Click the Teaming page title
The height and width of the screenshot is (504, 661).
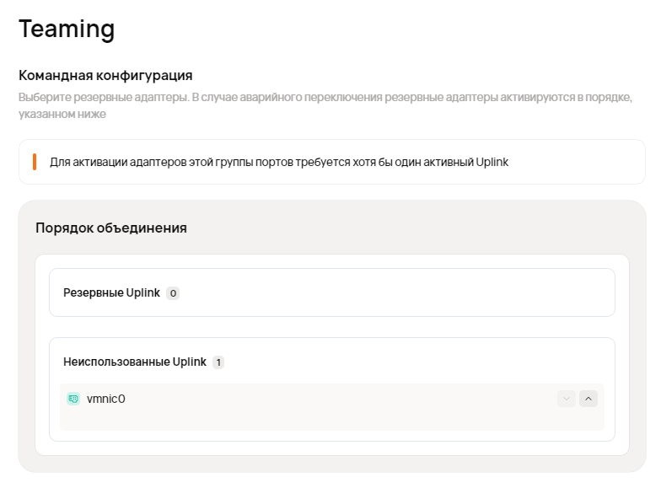[x=67, y=29]
